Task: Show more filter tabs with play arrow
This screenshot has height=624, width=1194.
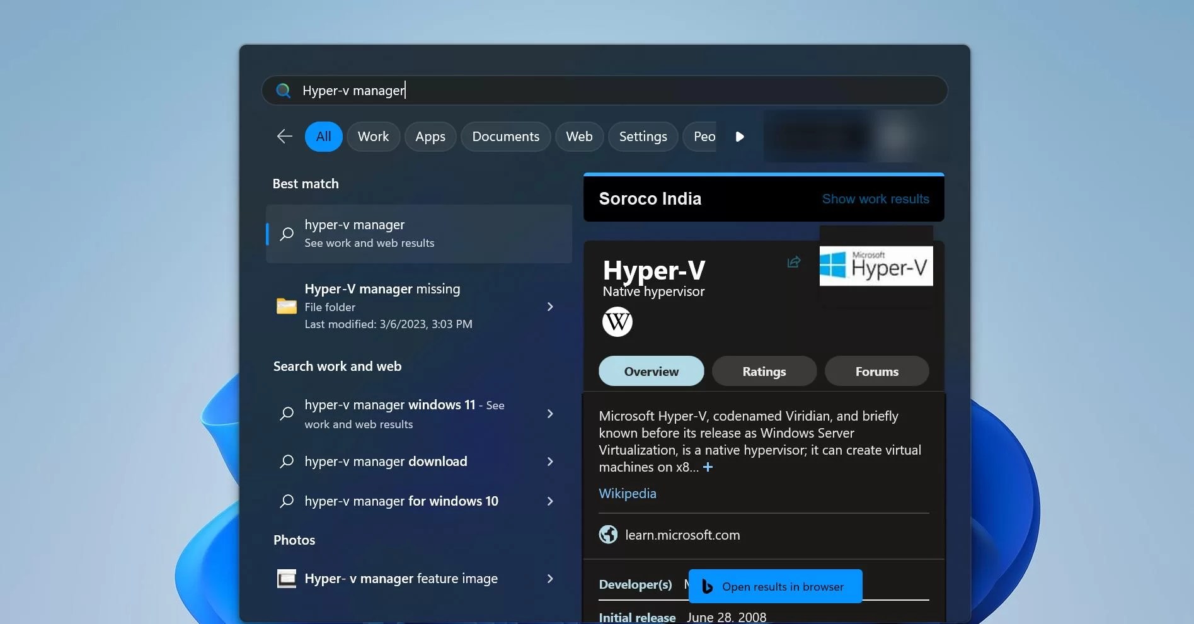Action: tap(740, 137)
